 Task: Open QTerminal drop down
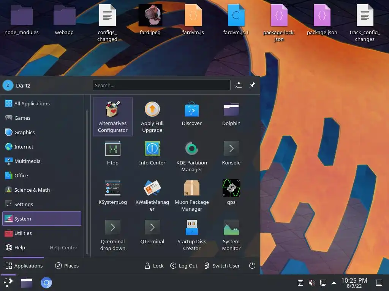[x=112, y=235]
